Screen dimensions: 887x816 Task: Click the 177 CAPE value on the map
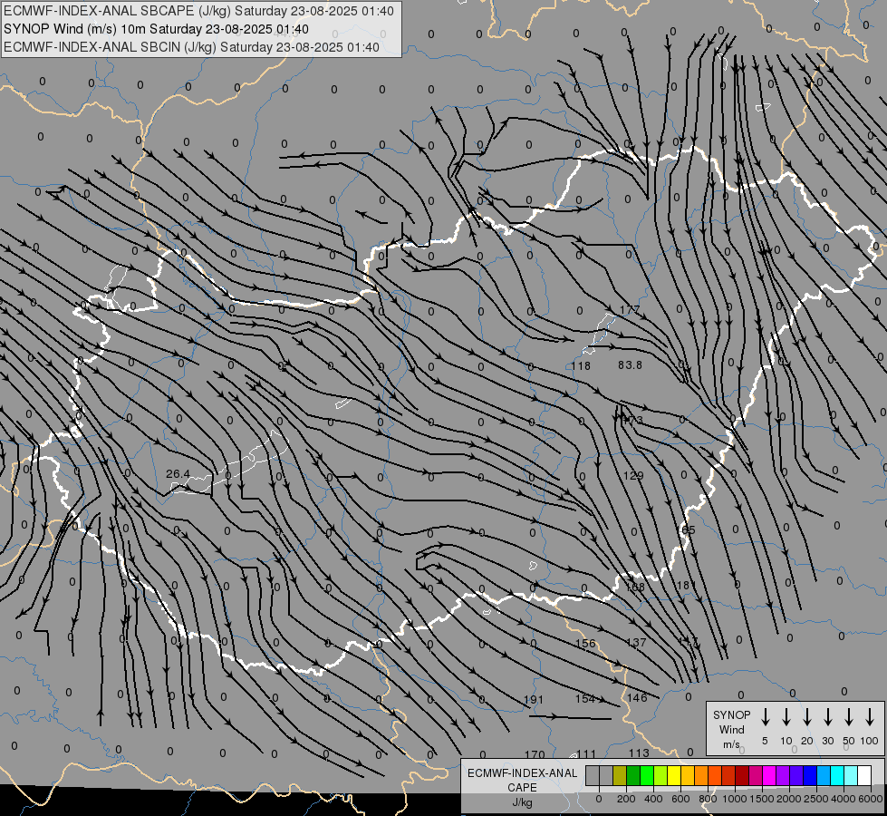(630, 310)
